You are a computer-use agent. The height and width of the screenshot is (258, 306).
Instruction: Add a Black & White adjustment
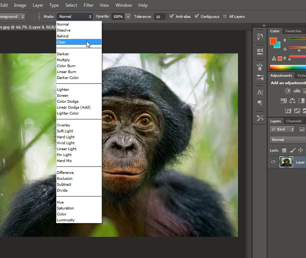click(301, 100)
